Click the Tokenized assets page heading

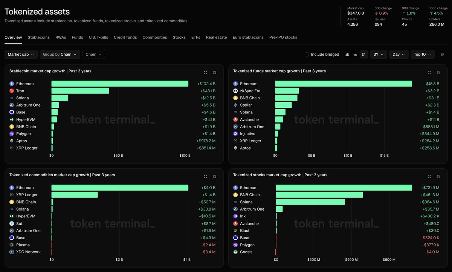tap(37, 12)
